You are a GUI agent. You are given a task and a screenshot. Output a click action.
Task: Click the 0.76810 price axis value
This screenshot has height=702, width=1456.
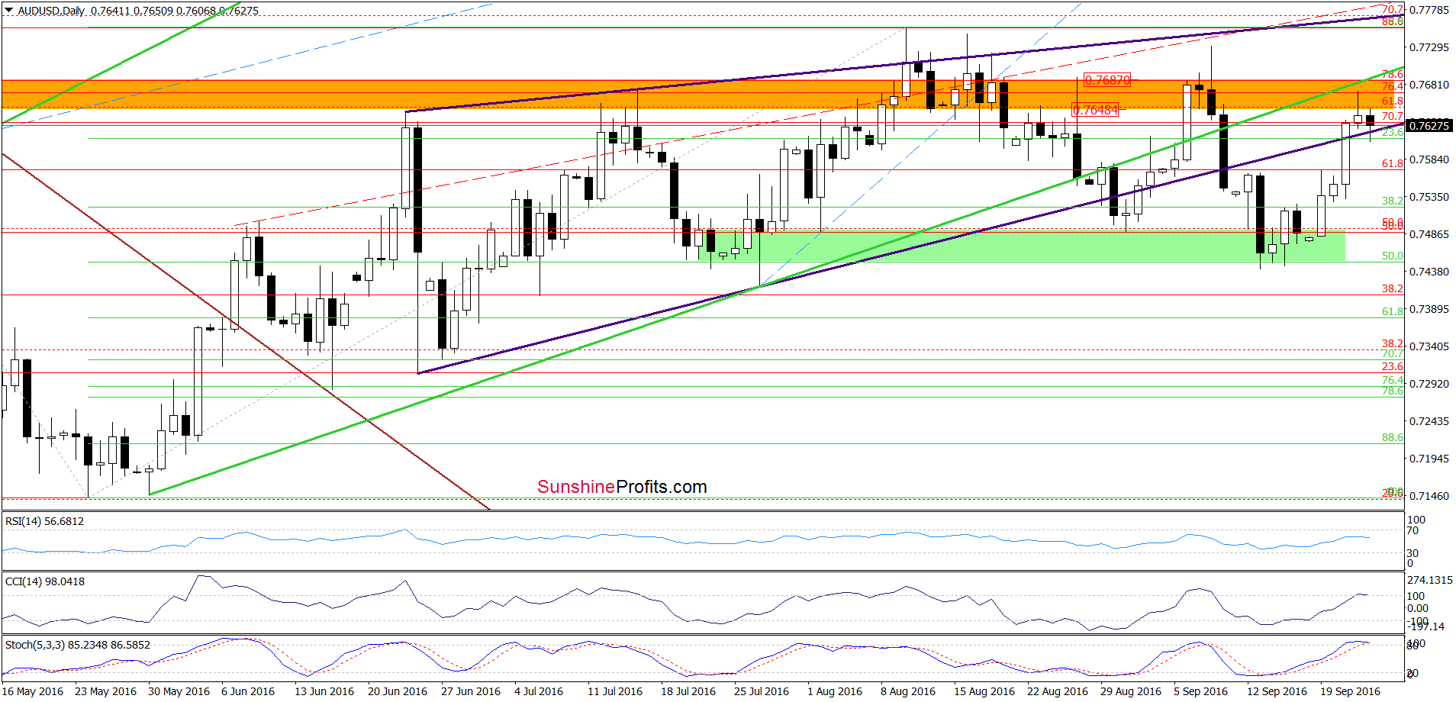(1429, 85)
